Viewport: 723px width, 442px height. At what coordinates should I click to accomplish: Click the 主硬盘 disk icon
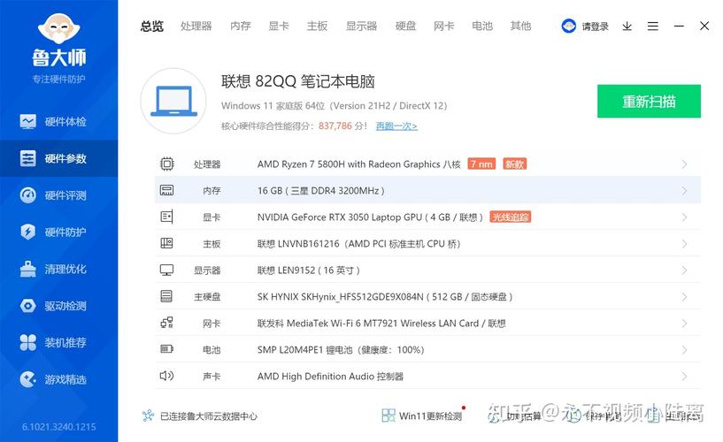click(167, 296)
